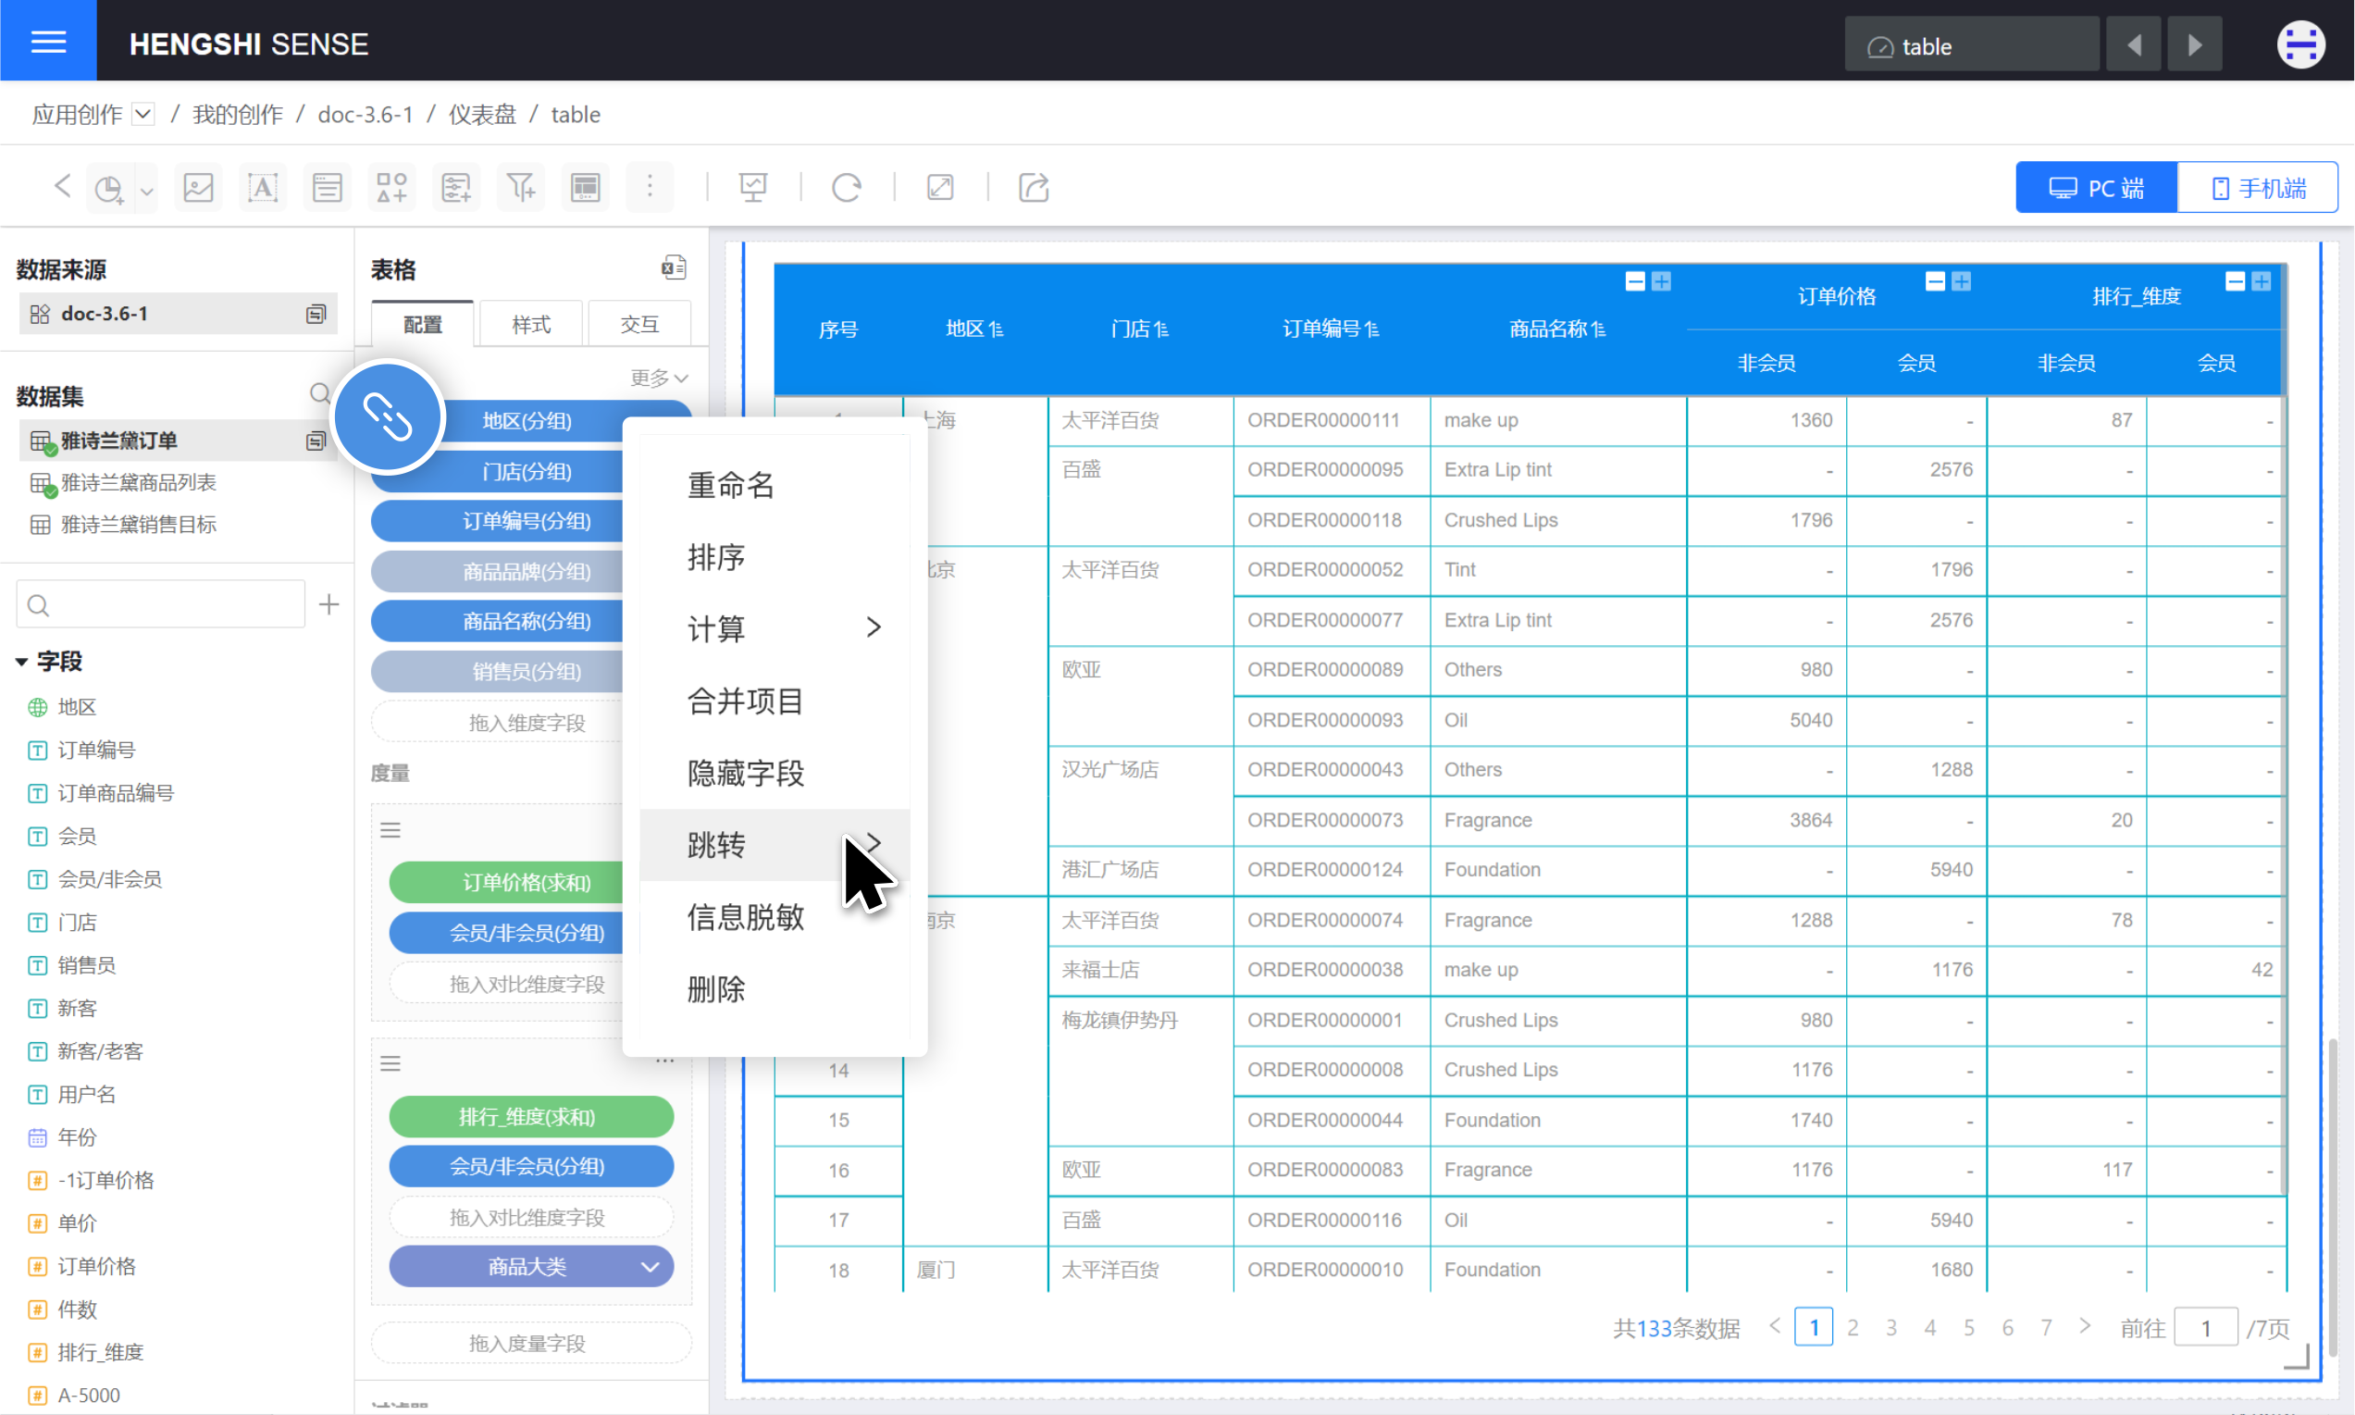Search datasets with magnifier icon
Image resolution: width=2355 pixels, height=1415 pixels.
pyautogui.click(x=320, y=394)
